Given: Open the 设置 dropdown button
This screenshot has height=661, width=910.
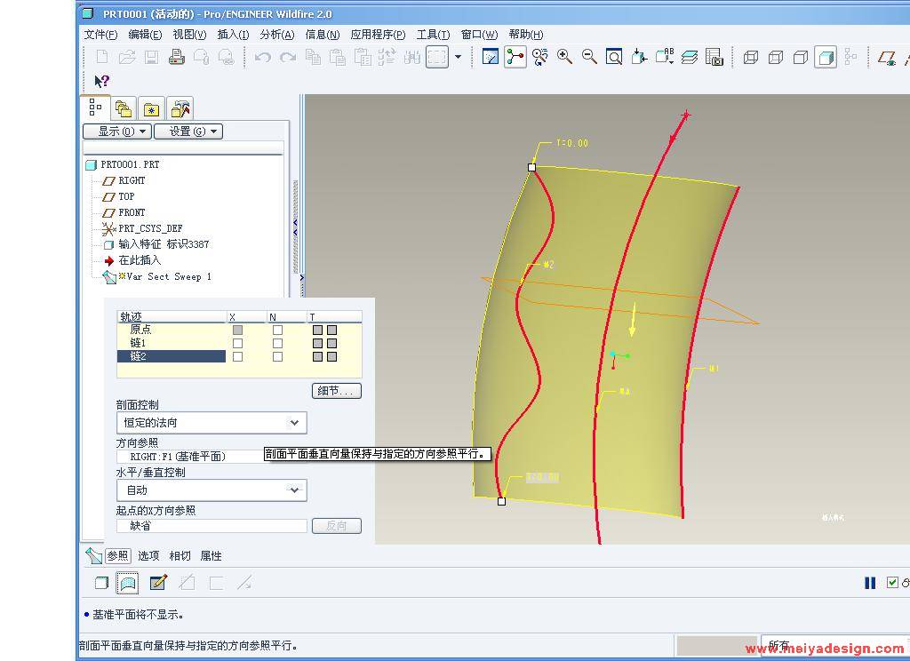Looking at the screenshot, I should click(x=188, y=131).
